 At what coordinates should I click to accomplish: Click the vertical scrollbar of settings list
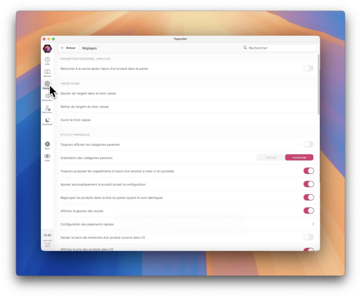pyautogui.click(x=319, y=85)
